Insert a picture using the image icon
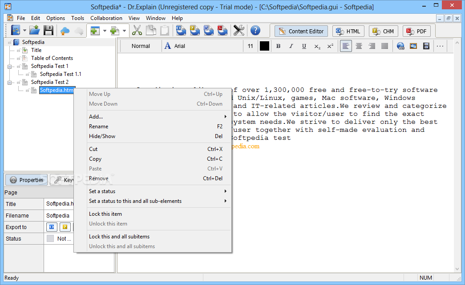The image size is (465, 285). click(413, 46)
